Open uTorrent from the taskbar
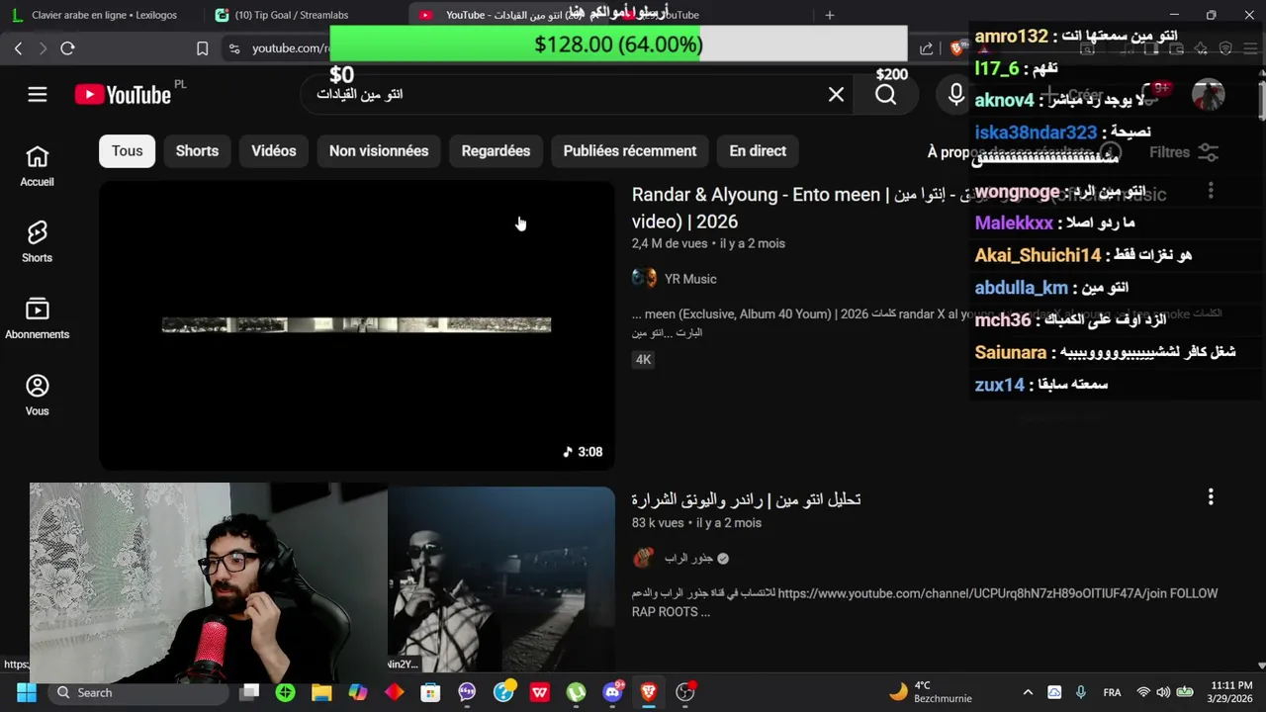Viewport: 1266px width, 712px height. [576, 692]
